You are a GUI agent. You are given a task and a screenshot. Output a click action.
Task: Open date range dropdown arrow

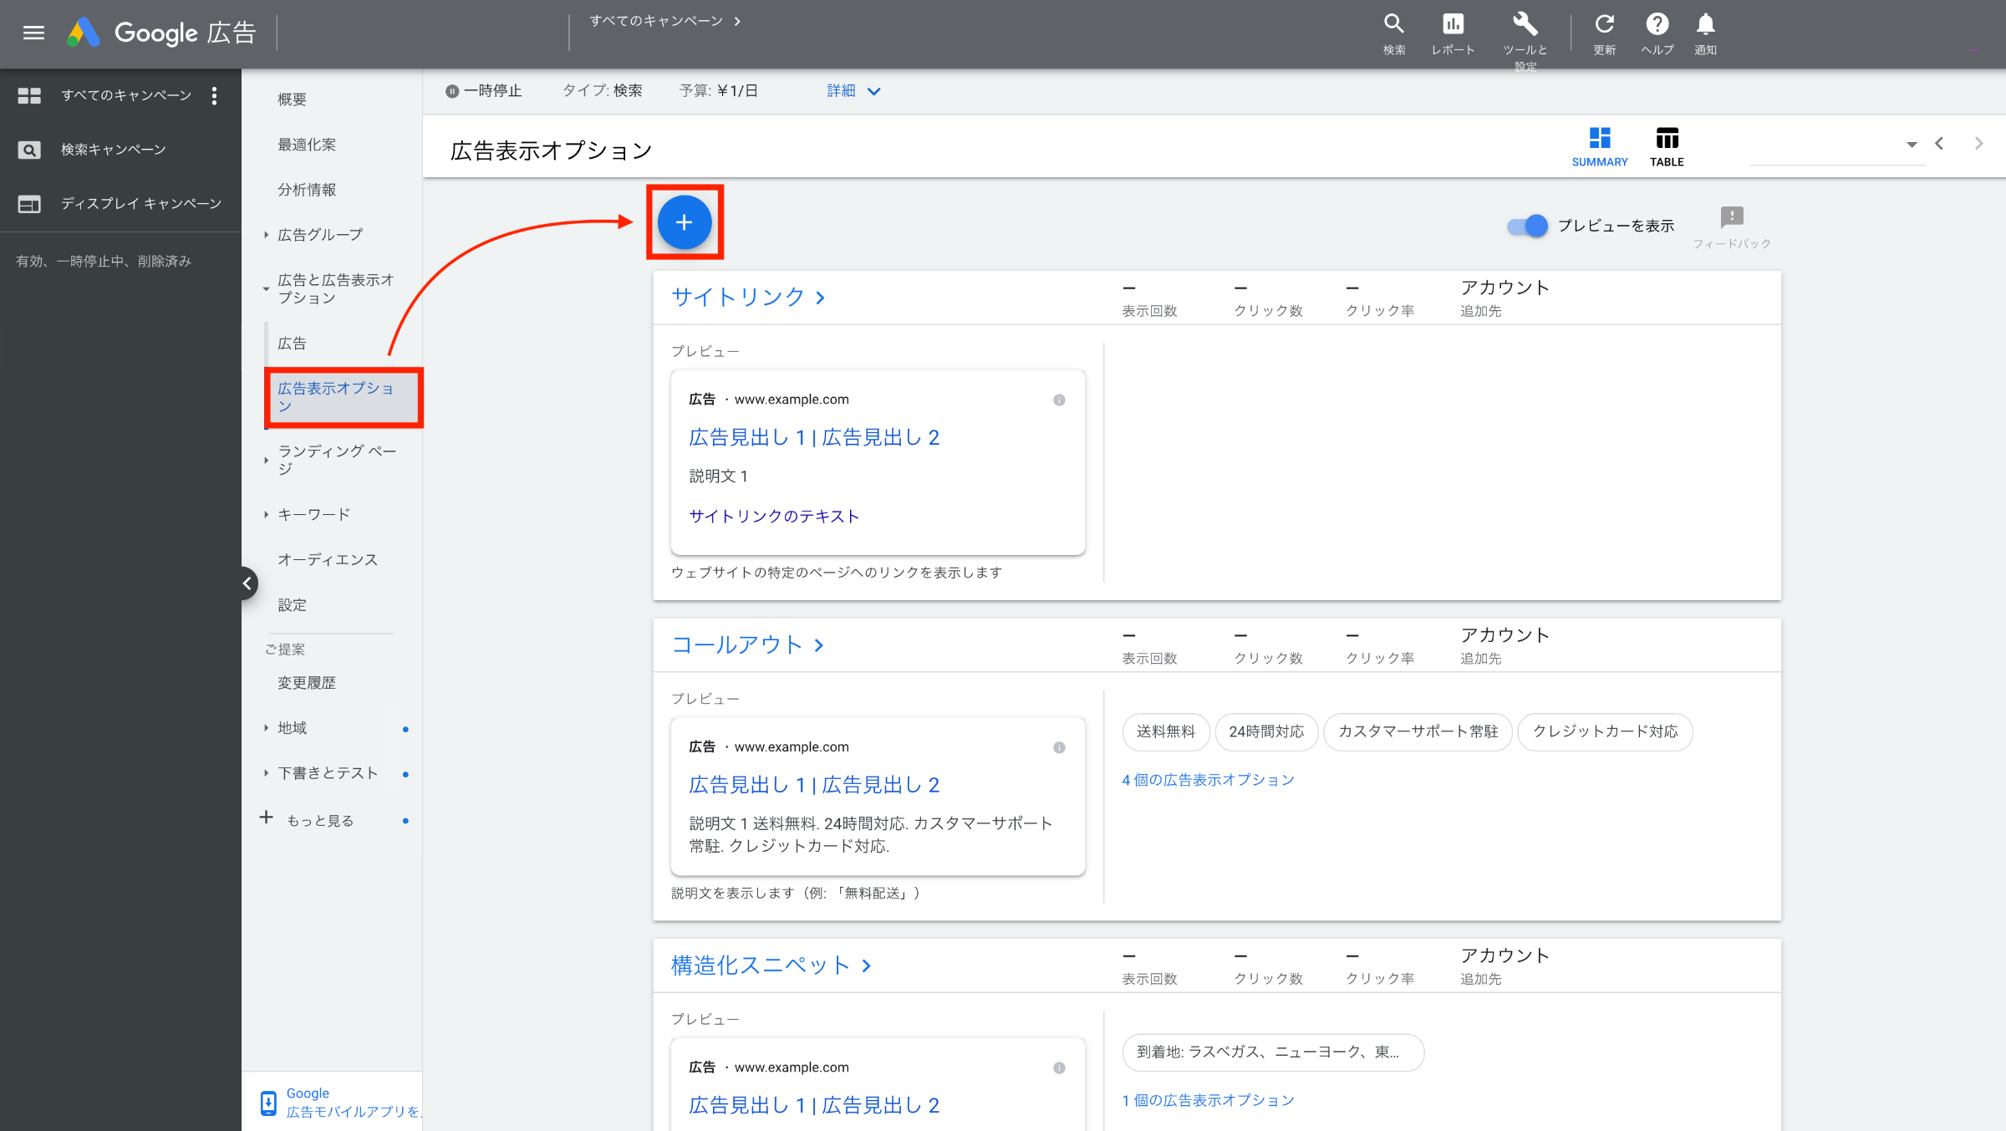point(1911,145)
